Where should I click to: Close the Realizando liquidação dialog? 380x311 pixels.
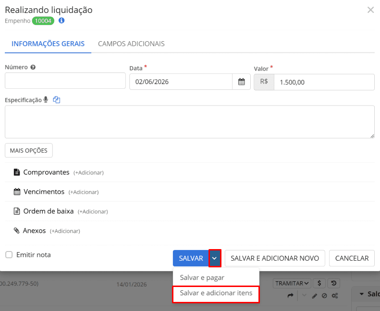[x=370, y=10]
